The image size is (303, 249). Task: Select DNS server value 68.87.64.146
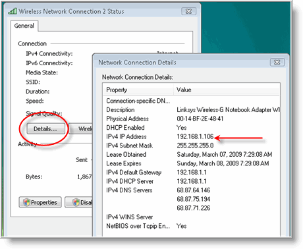click(194, 190)
